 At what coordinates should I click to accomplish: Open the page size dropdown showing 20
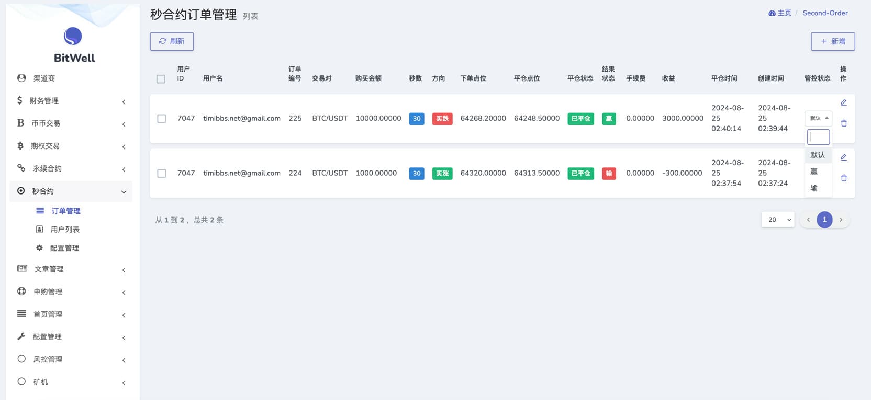[777, 220]
